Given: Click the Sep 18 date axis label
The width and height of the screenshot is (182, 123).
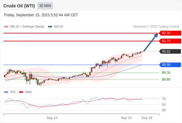Looking at the screenshot, I should point(147,118).
